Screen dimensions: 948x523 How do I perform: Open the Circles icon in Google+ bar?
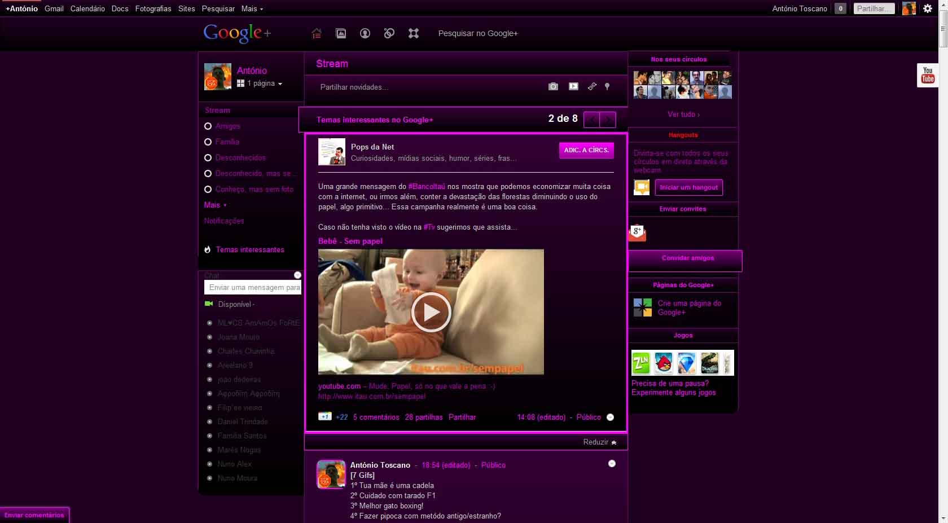pyautogui.click(x=389, y=33)
